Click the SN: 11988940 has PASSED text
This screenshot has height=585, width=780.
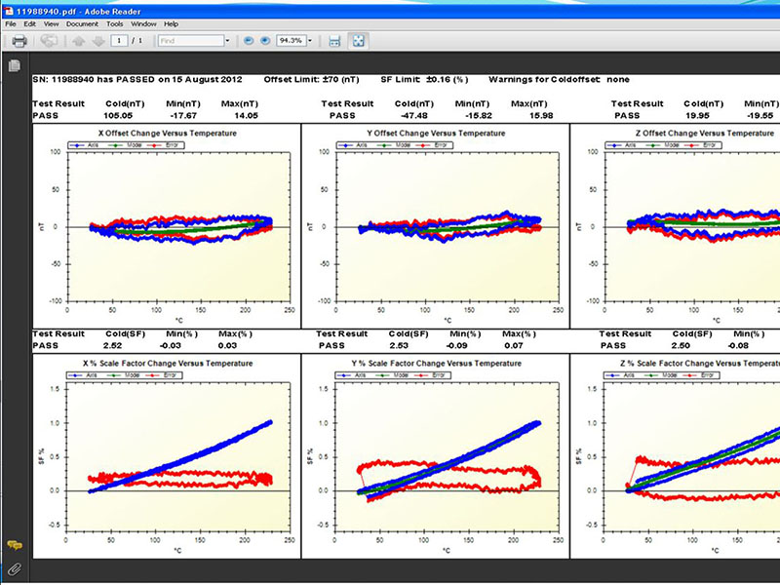(x=137, y=80)
